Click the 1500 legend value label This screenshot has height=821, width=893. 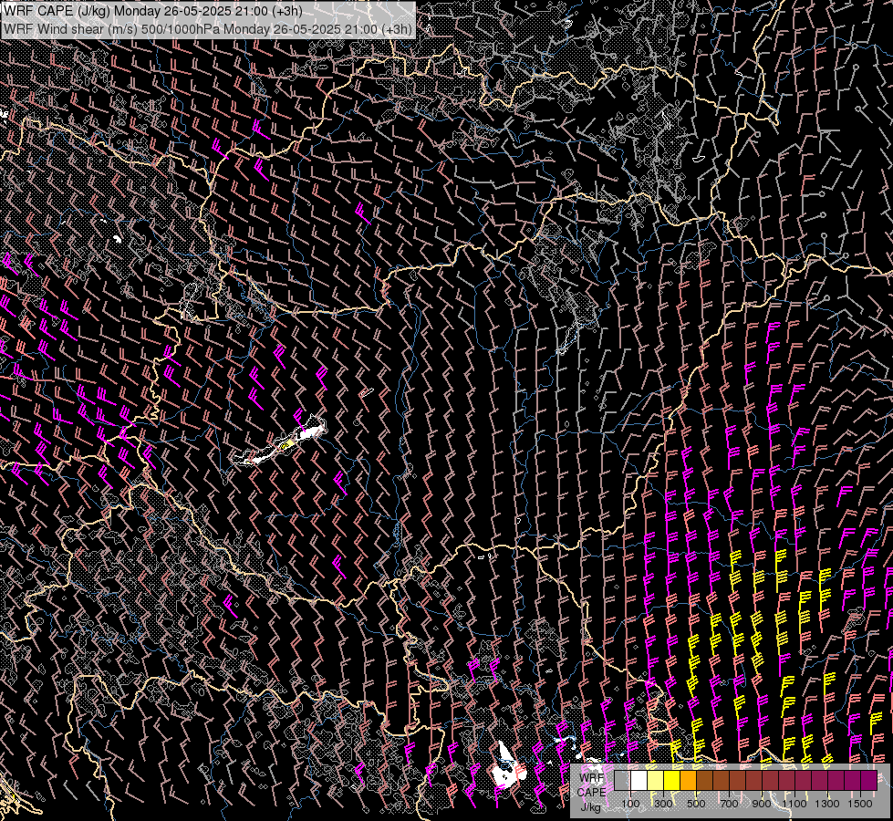tap(860, 804)
